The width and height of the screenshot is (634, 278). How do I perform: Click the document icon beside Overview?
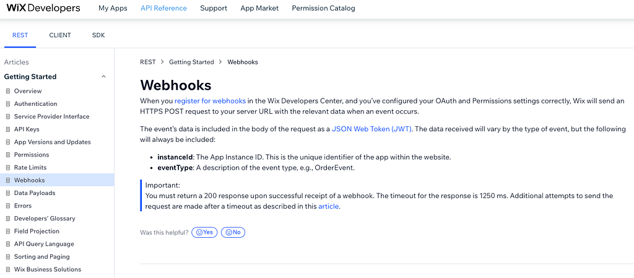[8, 91]
